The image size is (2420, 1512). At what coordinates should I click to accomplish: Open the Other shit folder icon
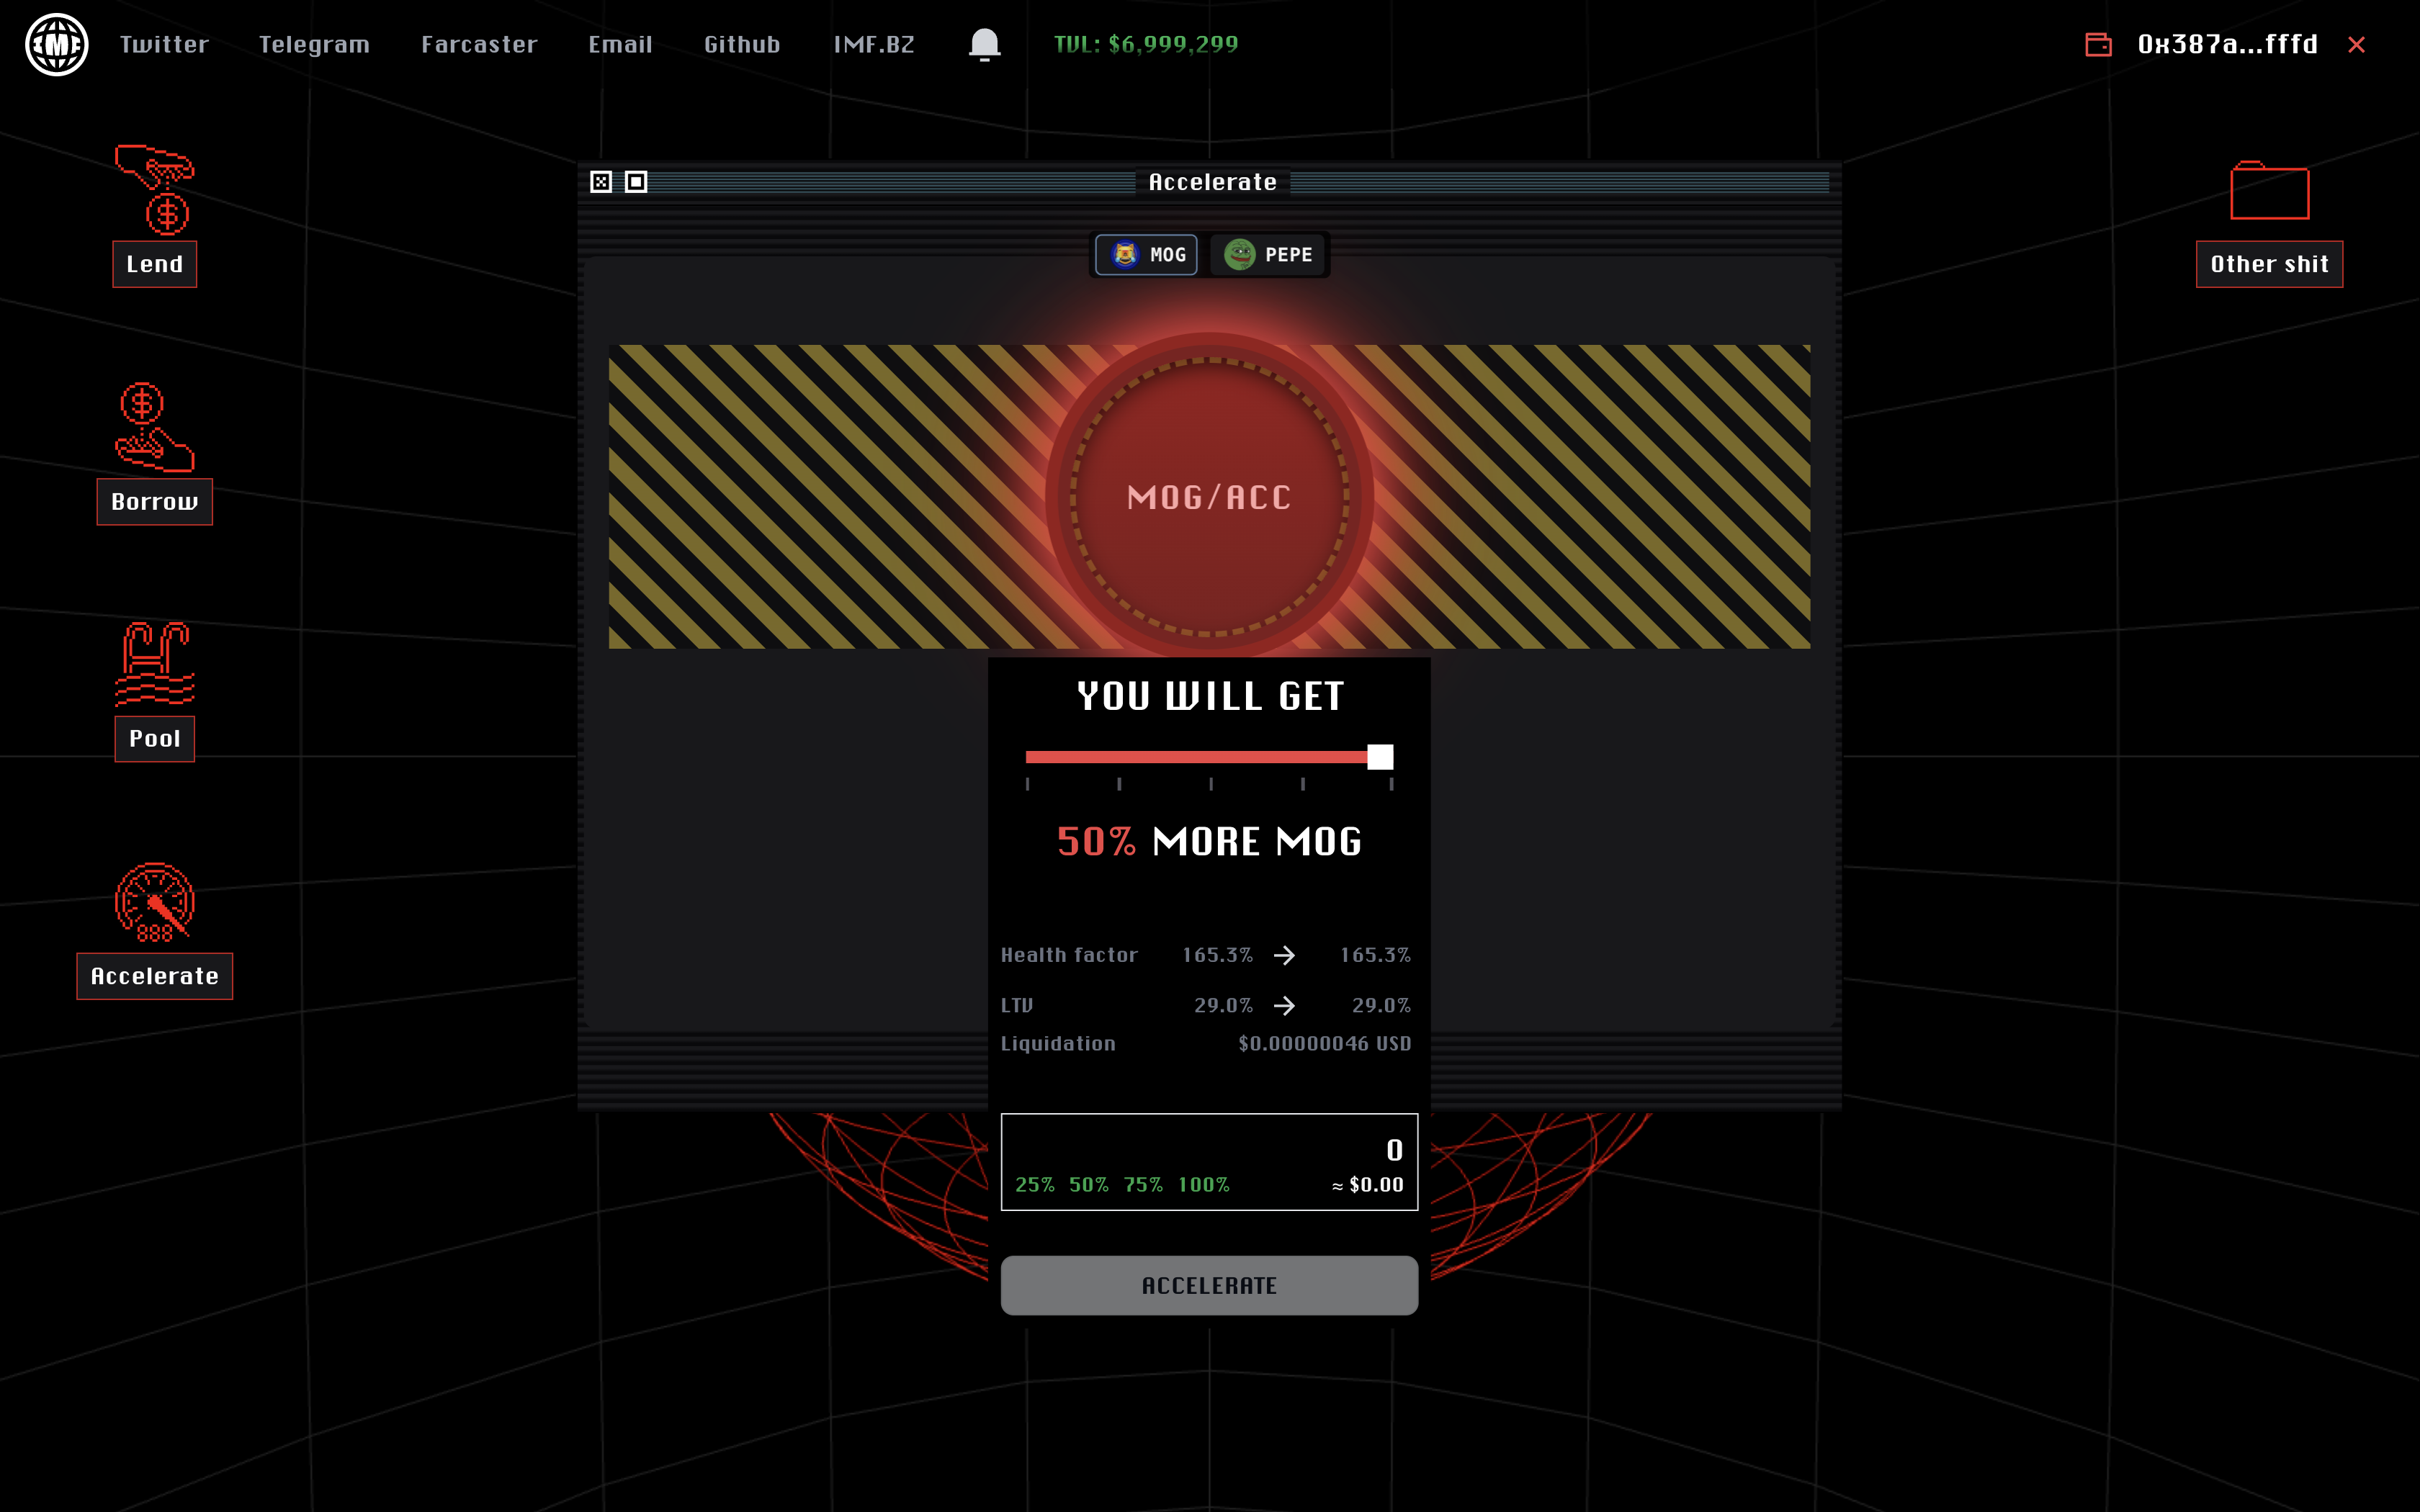[2269, 190]
